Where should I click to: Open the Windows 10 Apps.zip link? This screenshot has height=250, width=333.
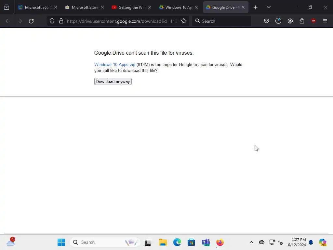pos(115,65)
